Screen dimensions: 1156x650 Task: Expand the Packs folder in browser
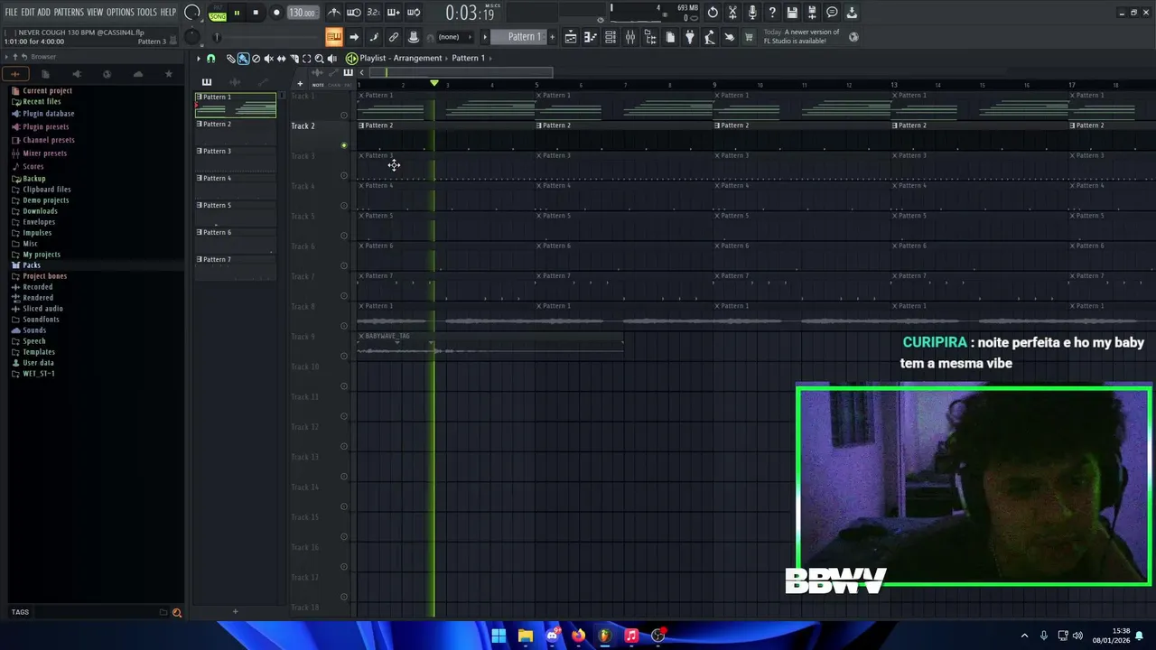[32, 265]
